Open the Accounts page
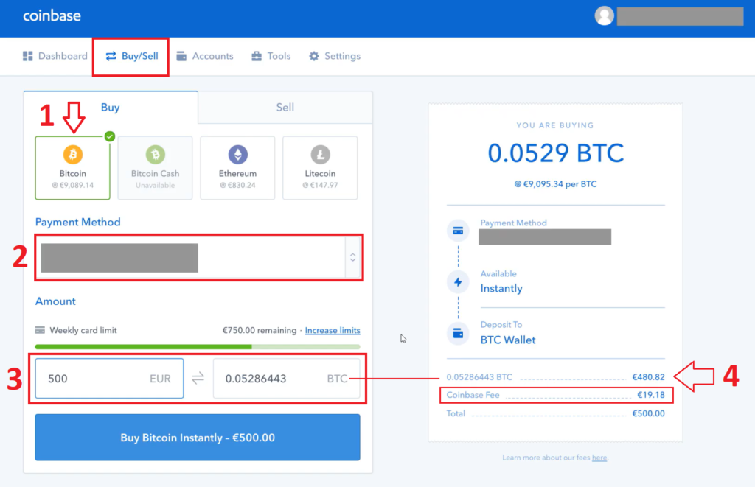Image resolution: width=755 pixels, height=487 pixels. pyautogui.click(x=205, y=56)
